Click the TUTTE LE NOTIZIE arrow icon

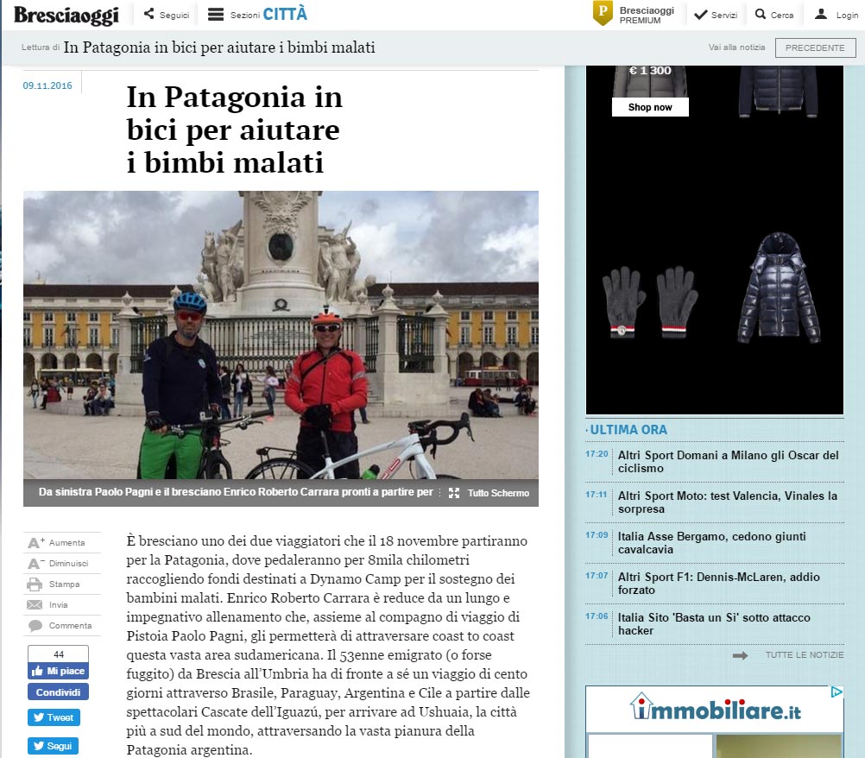(741, 655)
